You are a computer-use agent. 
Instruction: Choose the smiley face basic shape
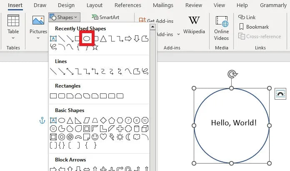coord(95,137)
